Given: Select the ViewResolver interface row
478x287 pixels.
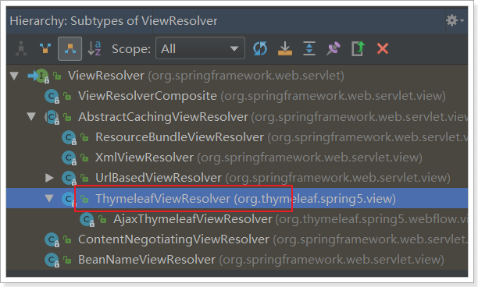Looking at the screenshot, I should tap(237, 76).
